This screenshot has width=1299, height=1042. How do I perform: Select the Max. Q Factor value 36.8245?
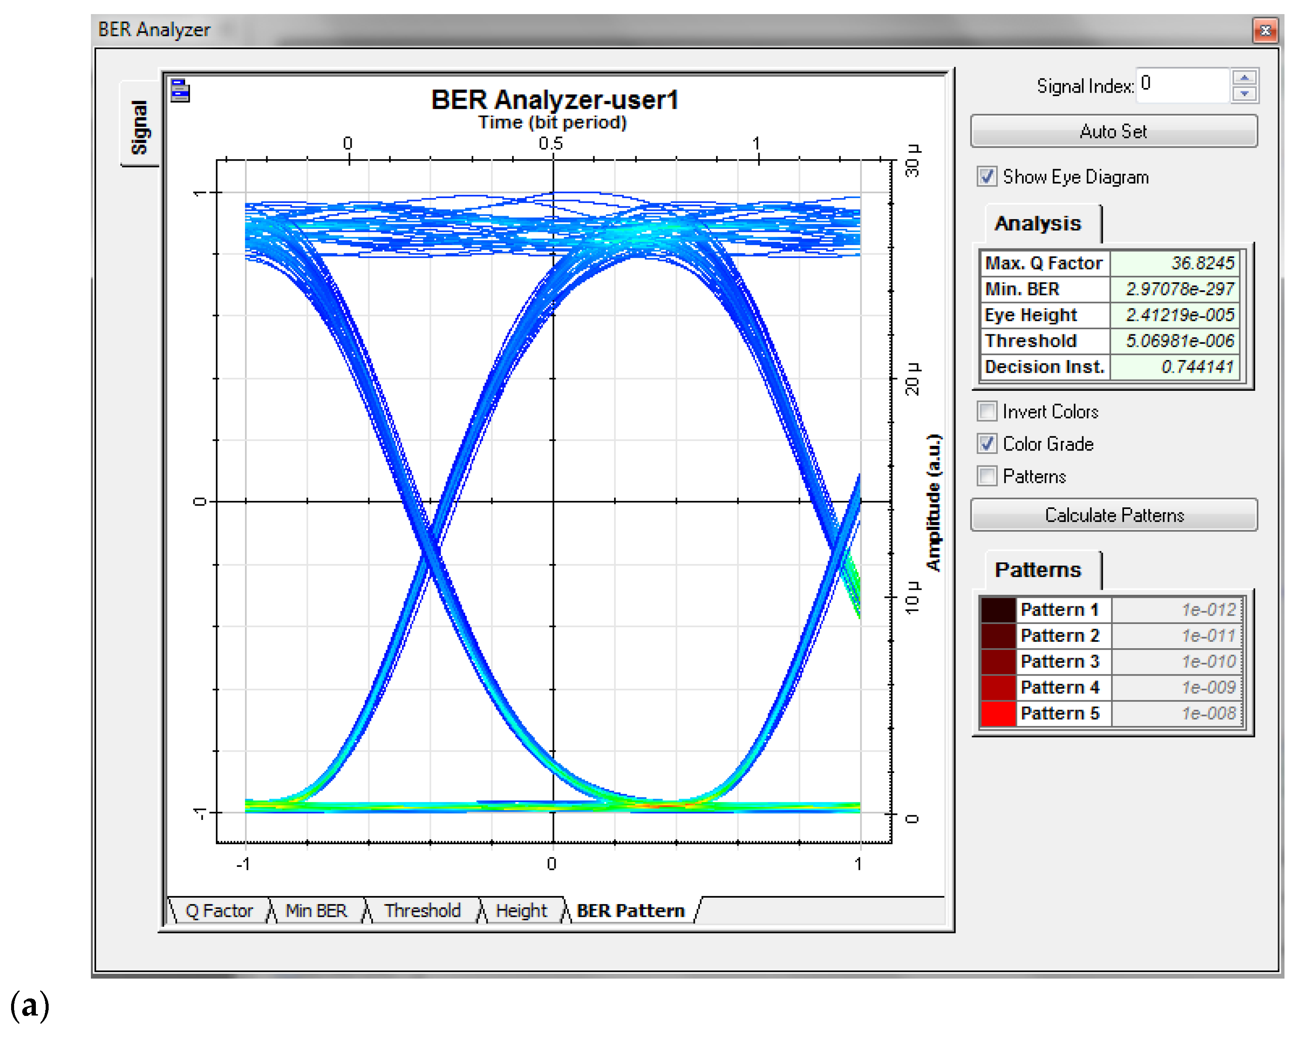click(1175, 263)
